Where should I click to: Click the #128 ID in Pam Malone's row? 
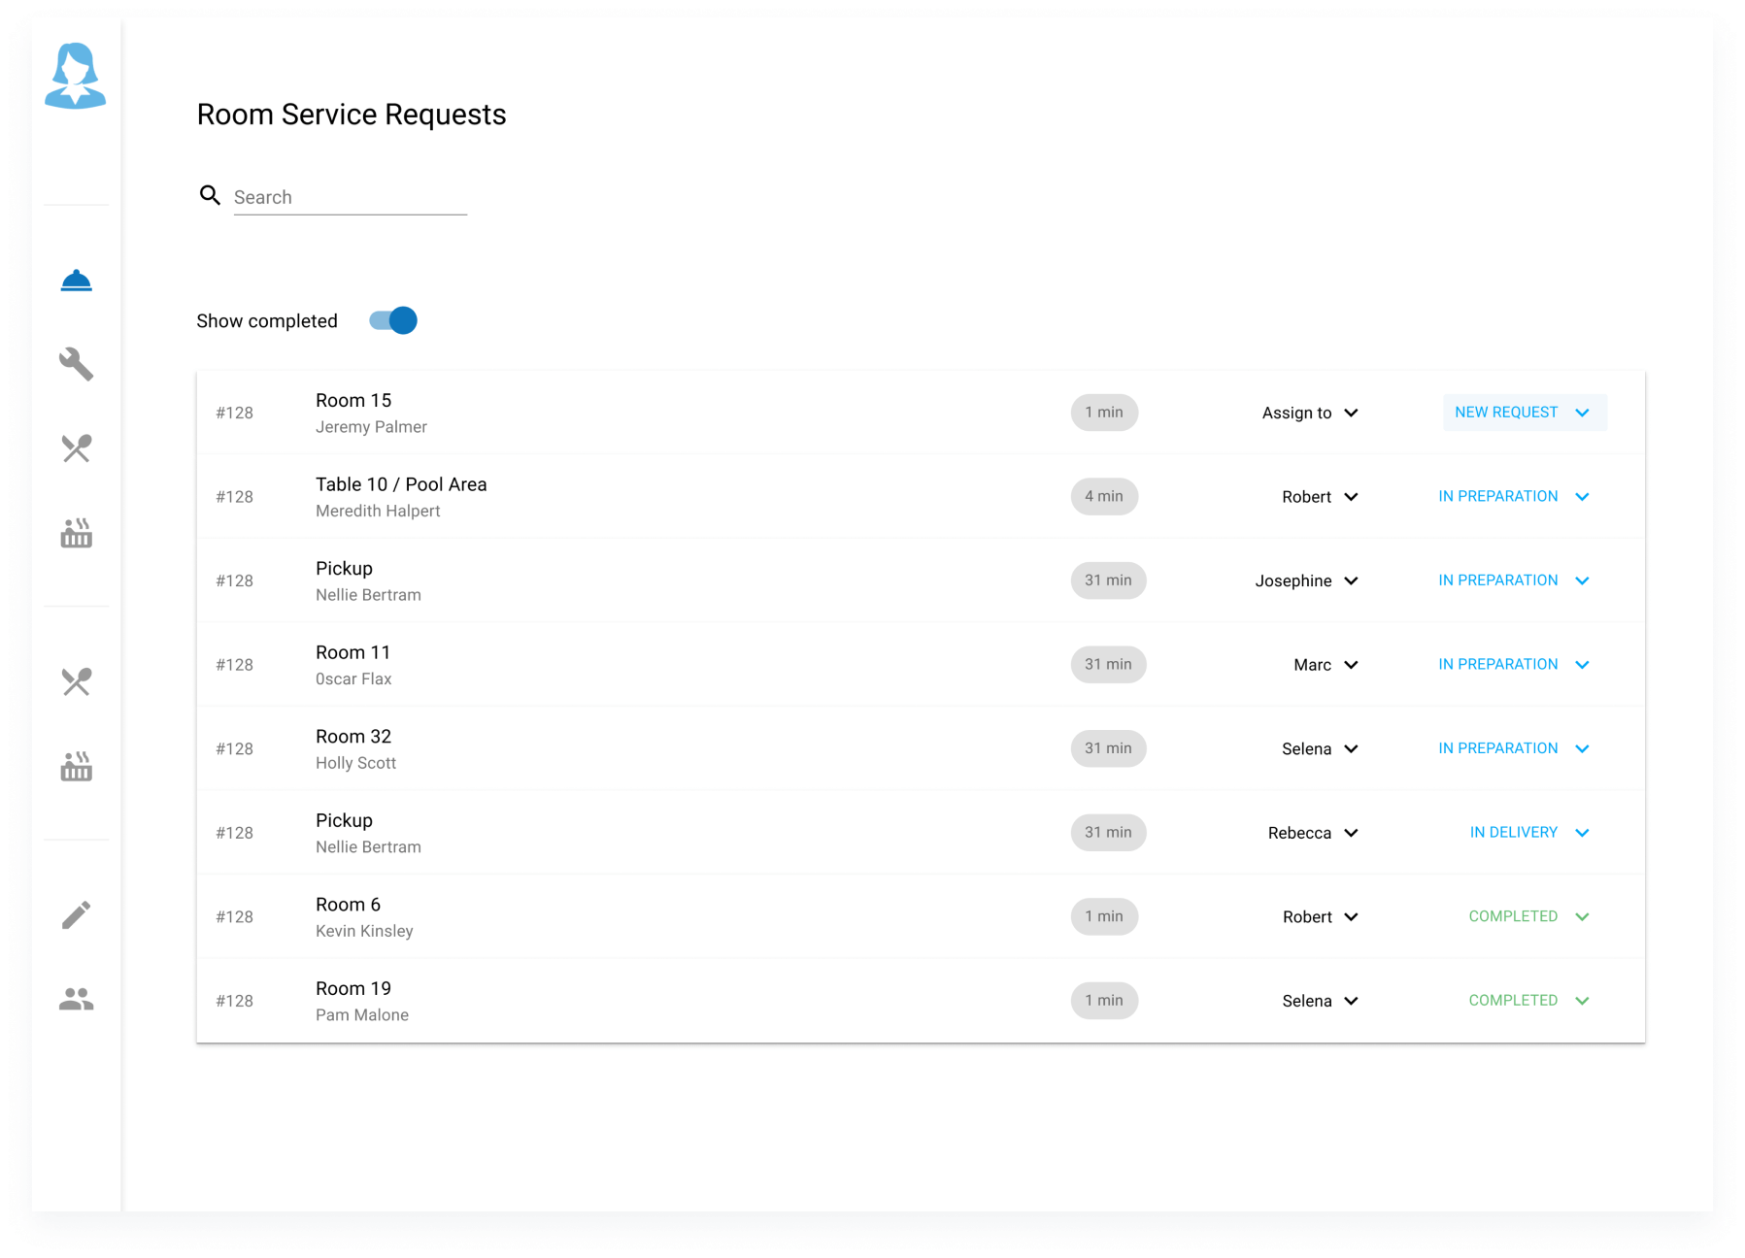click(x=234, y=1001)
